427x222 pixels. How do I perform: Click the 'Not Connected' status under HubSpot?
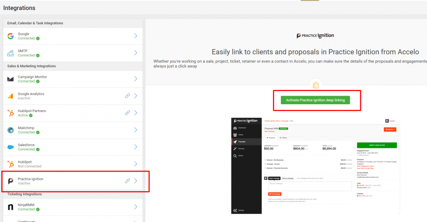(x=30, y=166)
